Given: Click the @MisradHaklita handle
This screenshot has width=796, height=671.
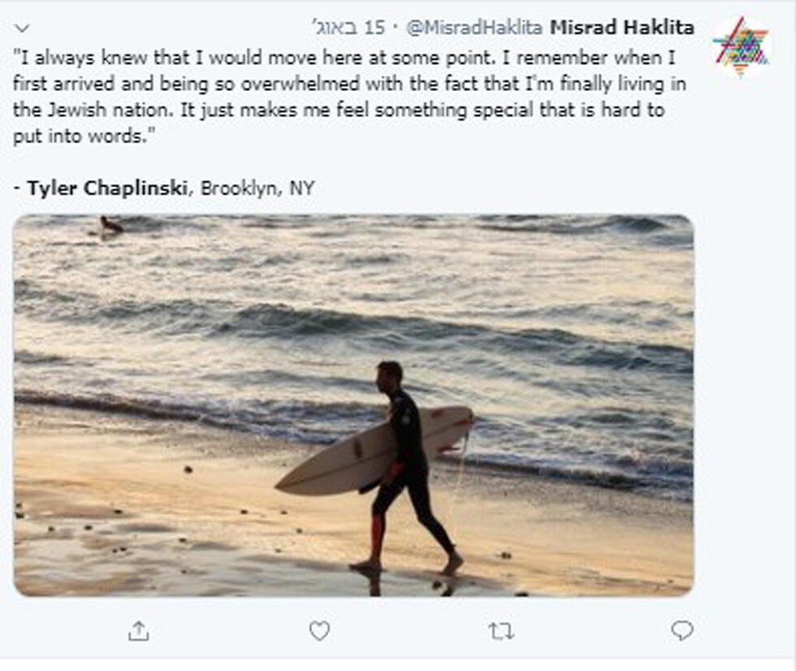Looking at the screenshot, I should pyautogui.click(x=474, y=28).
